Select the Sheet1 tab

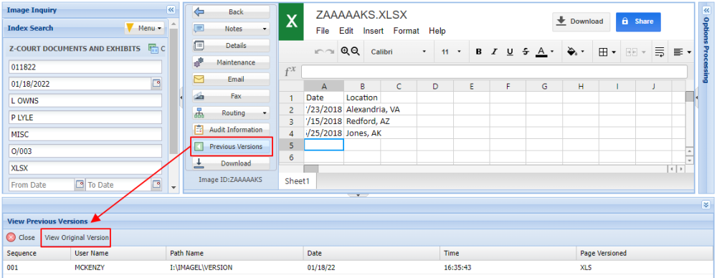298,181
